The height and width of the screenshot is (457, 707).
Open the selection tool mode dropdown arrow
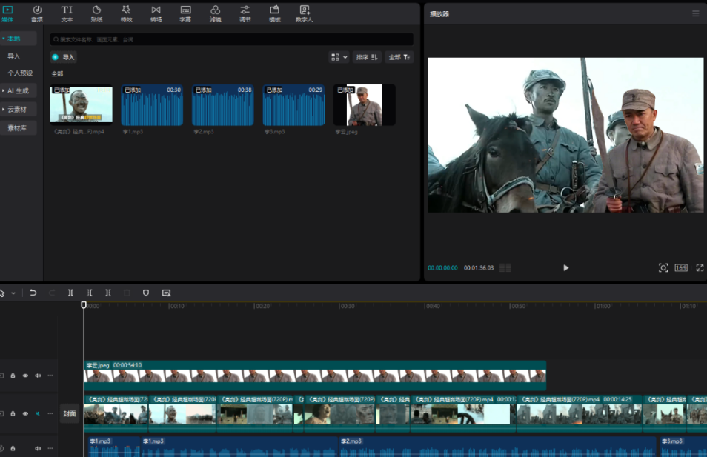[13, 293]
